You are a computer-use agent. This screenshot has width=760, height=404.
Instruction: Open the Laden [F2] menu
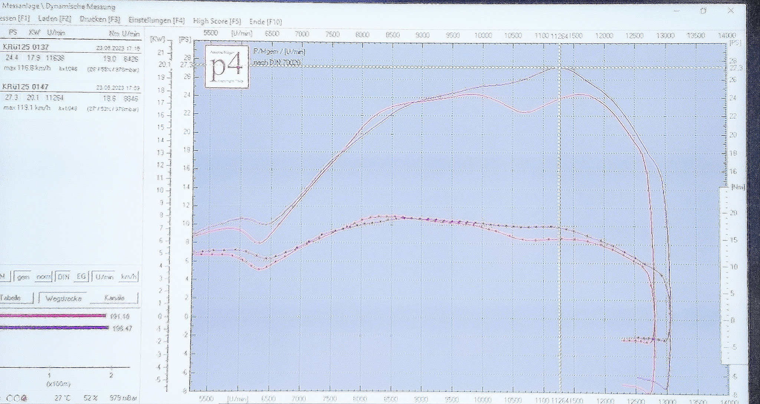click(x=55, y=19)
